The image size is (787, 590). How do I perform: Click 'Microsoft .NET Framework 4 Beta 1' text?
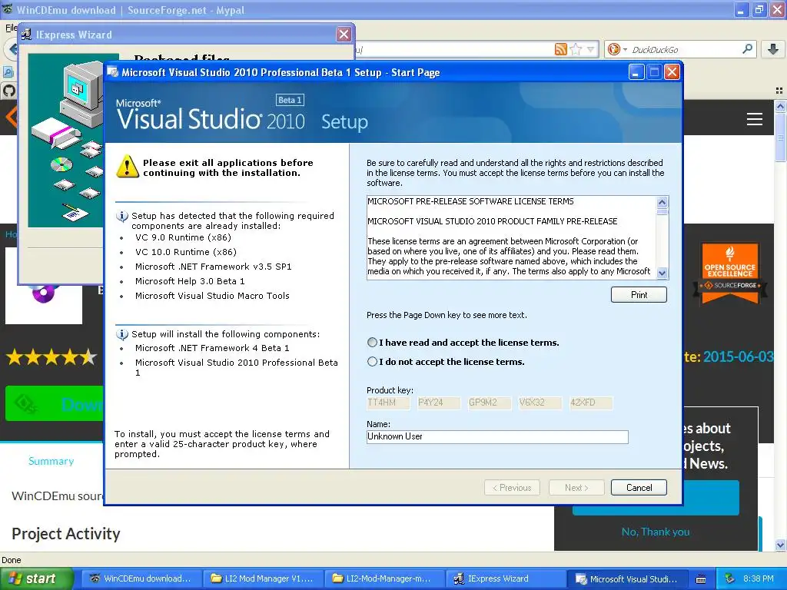212,348
